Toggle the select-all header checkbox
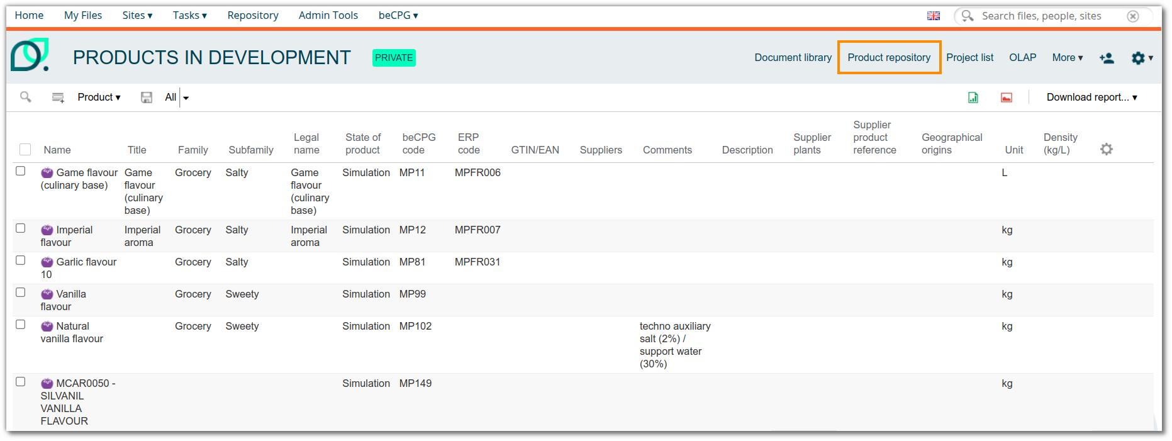Screen dimensions: 1172x441 coord(25,149)
